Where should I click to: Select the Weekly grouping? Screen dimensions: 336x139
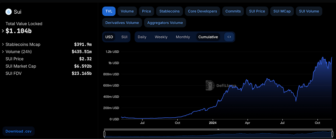(x=161, y=37)
